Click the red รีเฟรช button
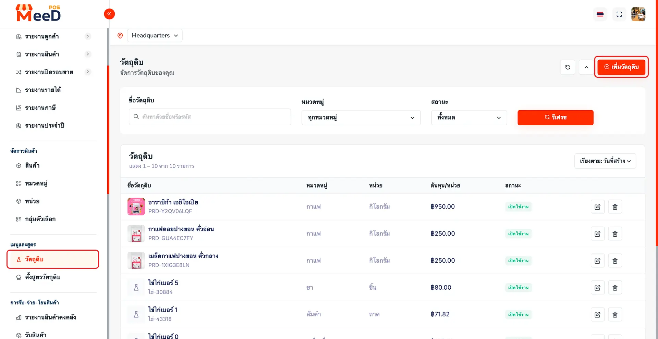Screen dimensions: 658x339 click(x=555, y=117)
